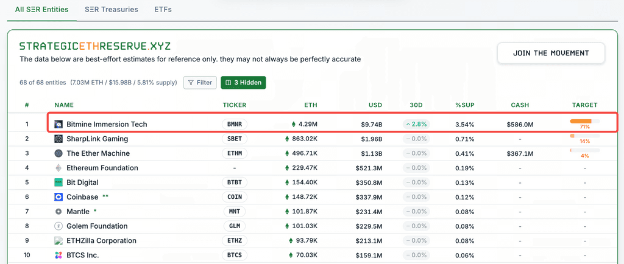The width and height of the screenshot is (624, 264).
Task: Open the Filter options
Action: 200,82
